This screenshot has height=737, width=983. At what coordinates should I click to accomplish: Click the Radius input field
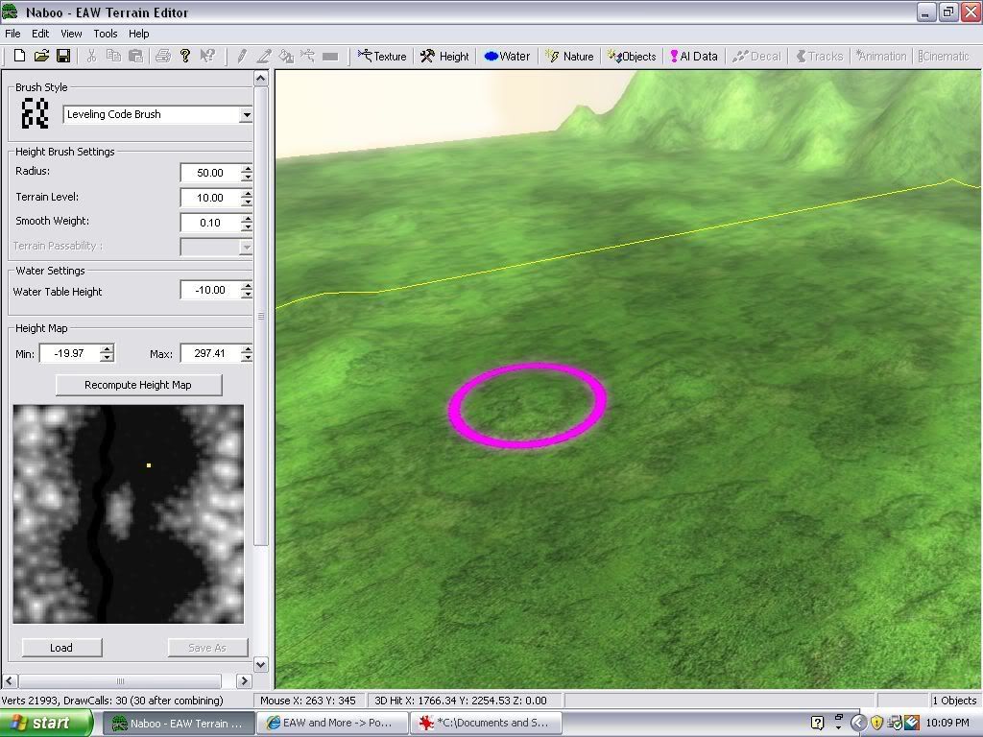(210, 173)
